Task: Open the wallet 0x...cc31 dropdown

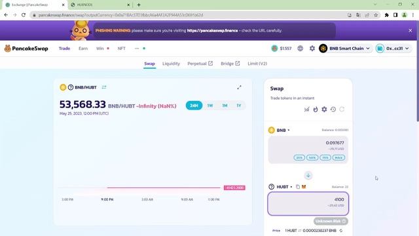Action: coord(393,49)
